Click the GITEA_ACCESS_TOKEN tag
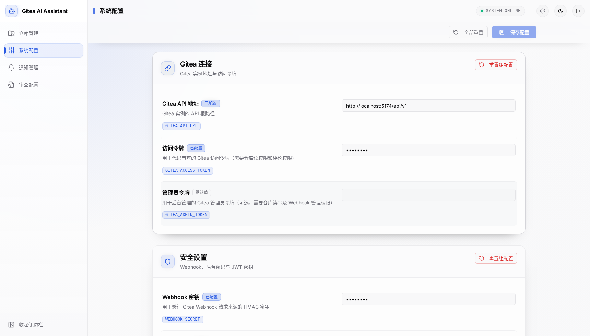The height and width of the screenshot is (336, 590). tap(188, 171)
